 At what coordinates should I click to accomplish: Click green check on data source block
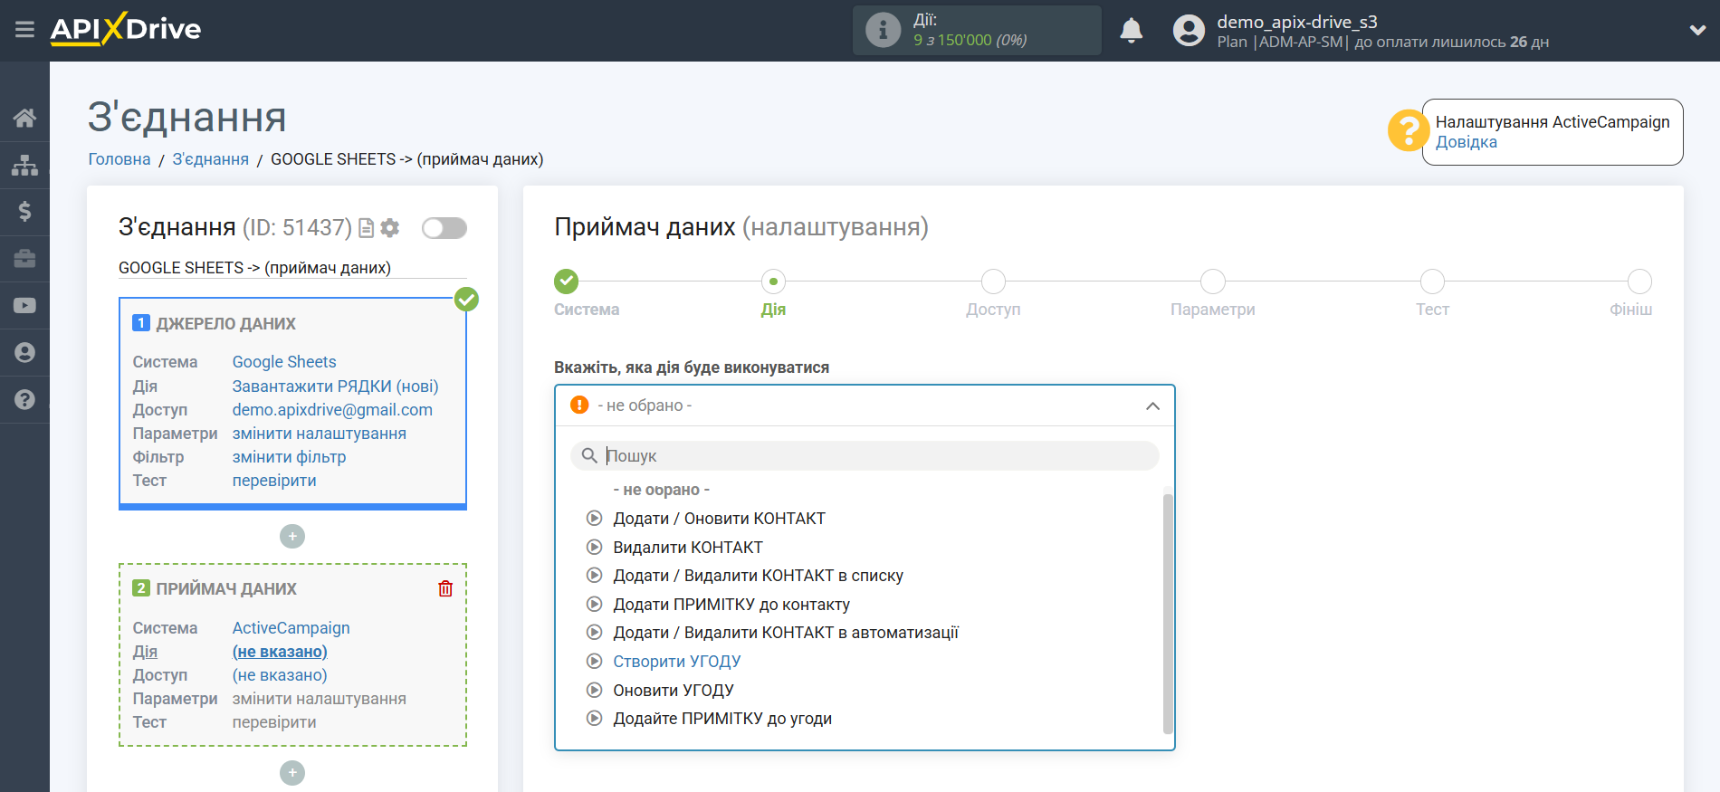[x=466, y=300]
